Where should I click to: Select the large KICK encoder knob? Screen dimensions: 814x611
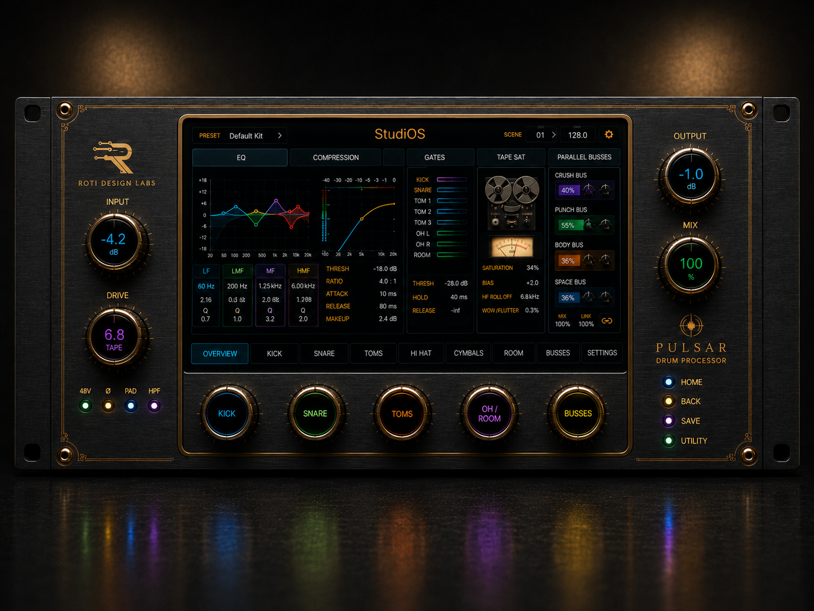(x=227, y=414)
